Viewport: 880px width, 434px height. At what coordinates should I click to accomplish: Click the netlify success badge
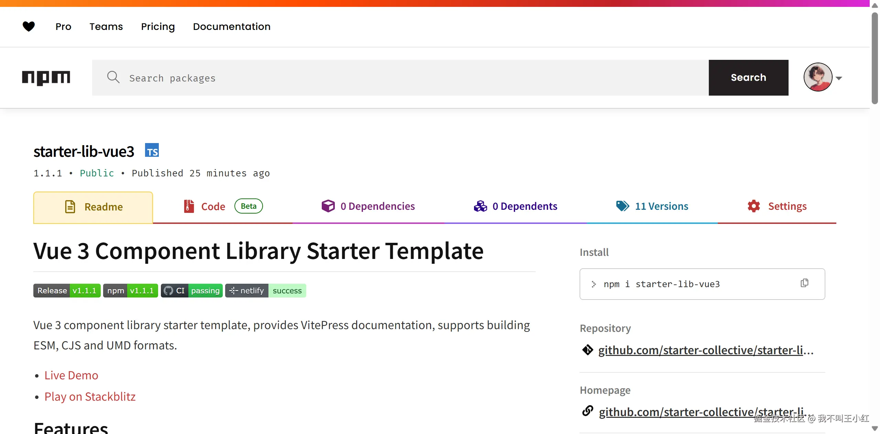(265, 291)
